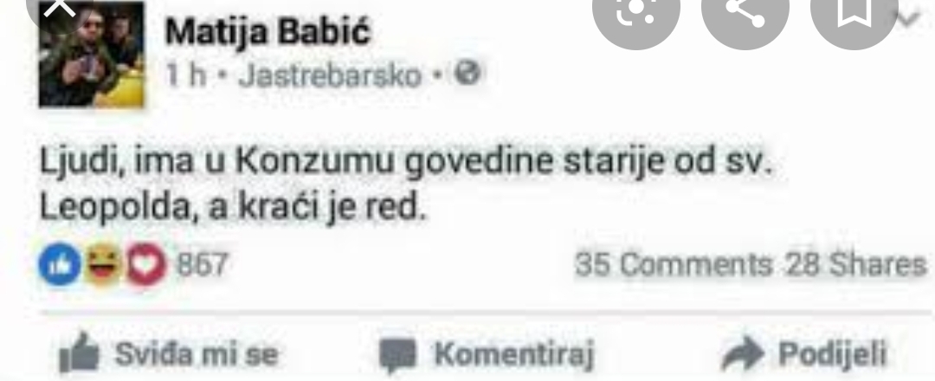Click the laughing haha reaction icon
Image resolution: width=935 pixels, height=381 pixels.
point(102,264)
